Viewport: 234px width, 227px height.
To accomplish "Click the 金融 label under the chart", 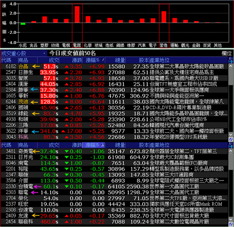I will click(196, 45).
